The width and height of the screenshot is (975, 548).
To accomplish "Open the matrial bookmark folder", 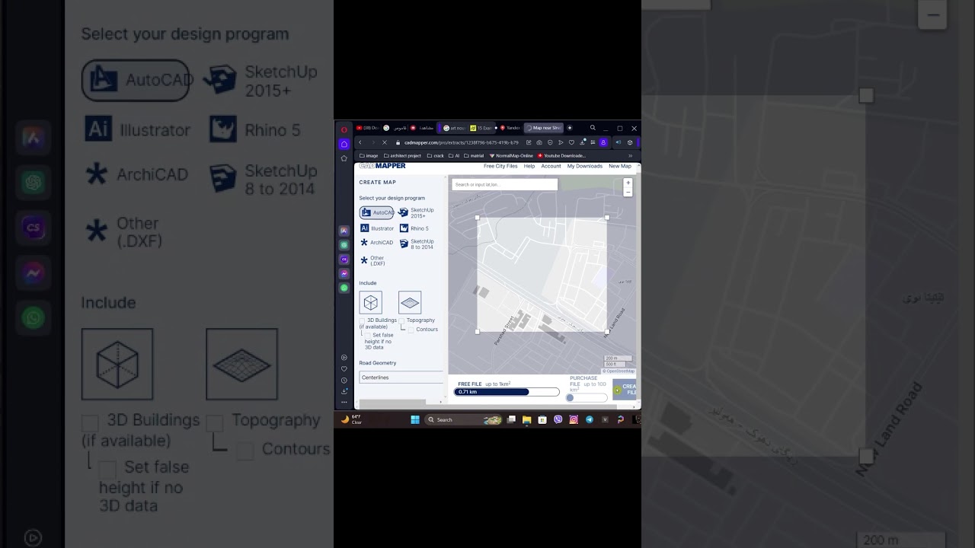I will point(474,155).
